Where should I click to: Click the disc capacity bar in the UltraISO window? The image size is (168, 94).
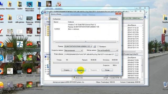tap(133, 18)
